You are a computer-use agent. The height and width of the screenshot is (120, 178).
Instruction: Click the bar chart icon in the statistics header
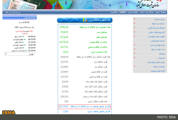(x=85, y=20)
